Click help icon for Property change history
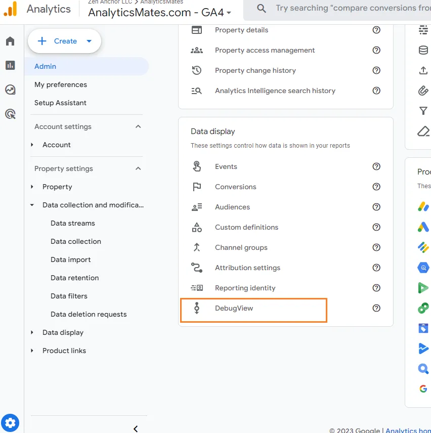 (x=376, y=70)
